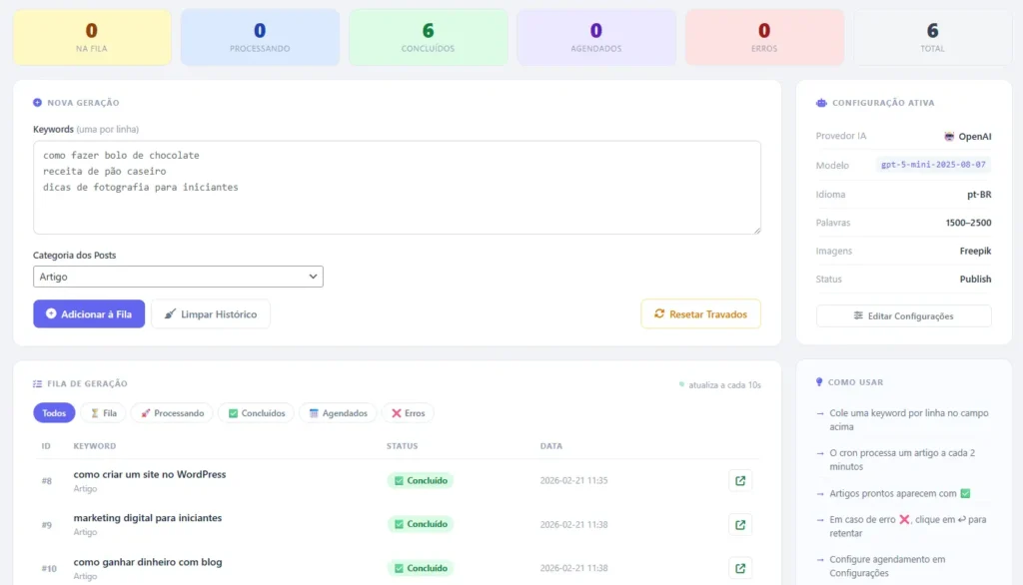This screenshot has height=585, width=1023.
Task: Click the Configuração Ativa robot icon
Action: [821, 103]
